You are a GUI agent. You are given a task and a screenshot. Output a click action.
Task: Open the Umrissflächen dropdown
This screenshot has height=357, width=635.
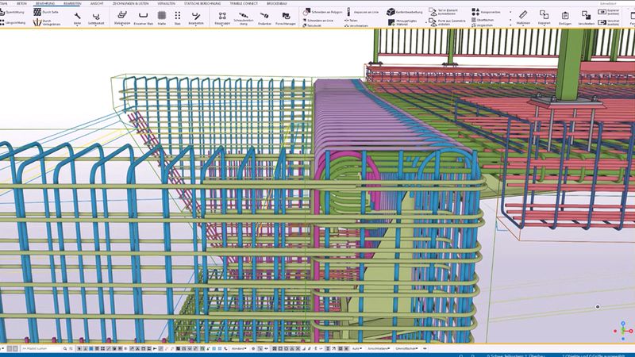click(x=407, y=348)
